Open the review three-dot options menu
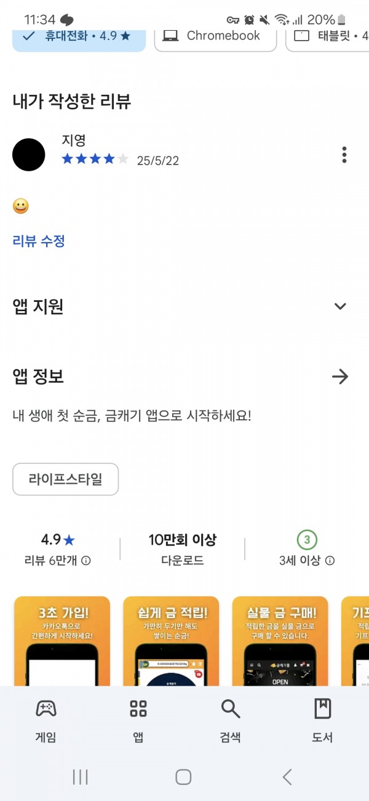Image resolution: width=369 pixels, height=801 pixels. [x=344, y=155]
